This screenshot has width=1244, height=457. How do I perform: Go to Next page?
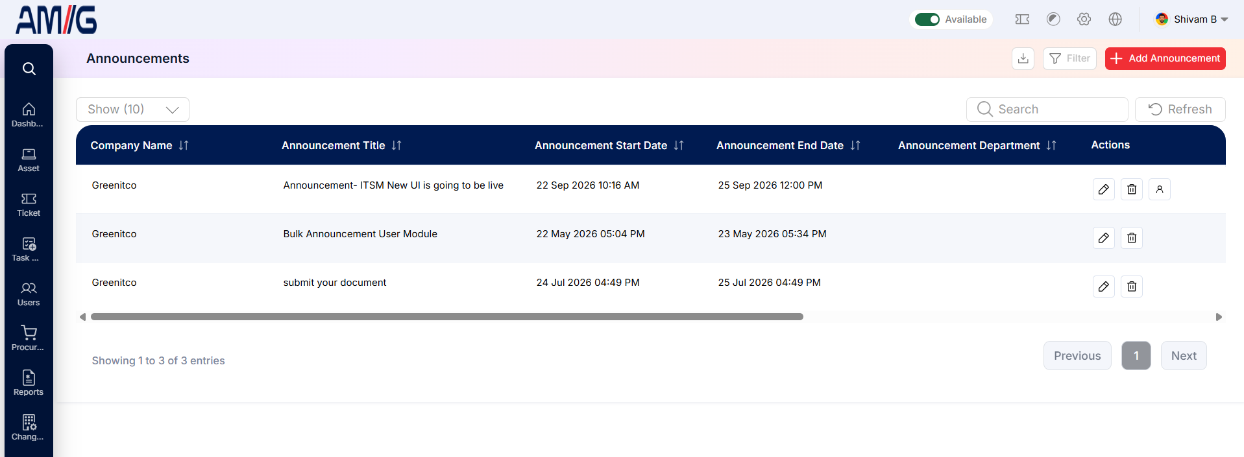pos(1184,356)
